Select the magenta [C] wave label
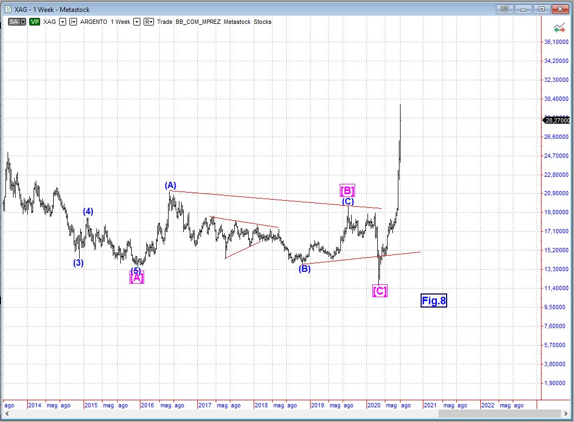This screenshot has width=574, height=422. [x=379, y=291]
